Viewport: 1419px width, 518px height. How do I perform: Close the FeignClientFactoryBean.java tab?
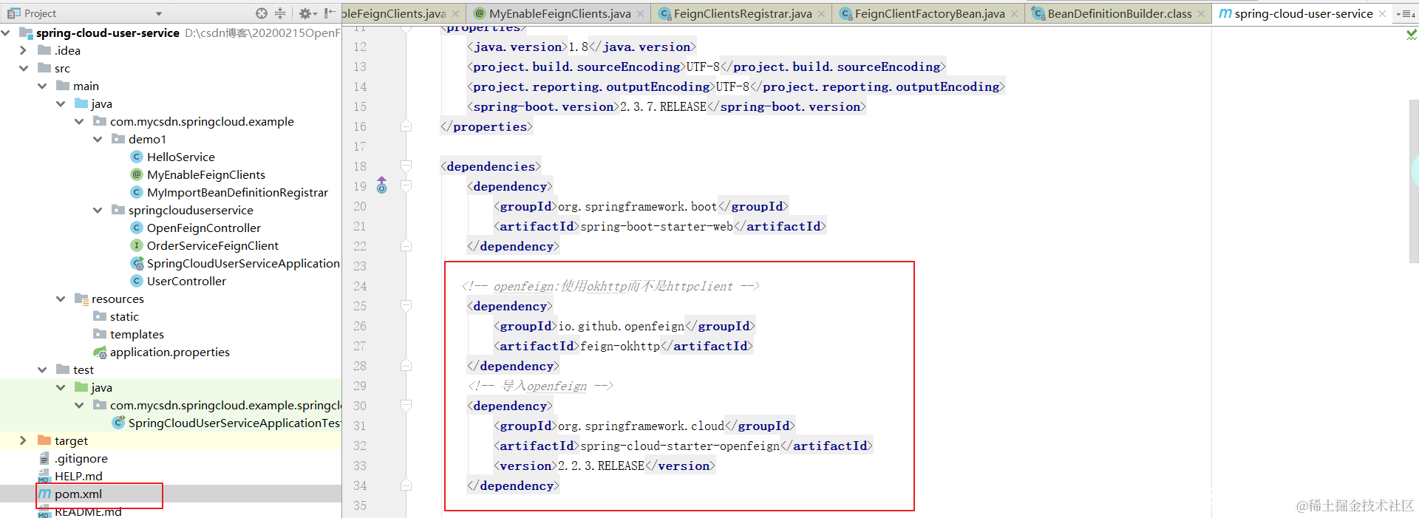tap(1014, 14)
